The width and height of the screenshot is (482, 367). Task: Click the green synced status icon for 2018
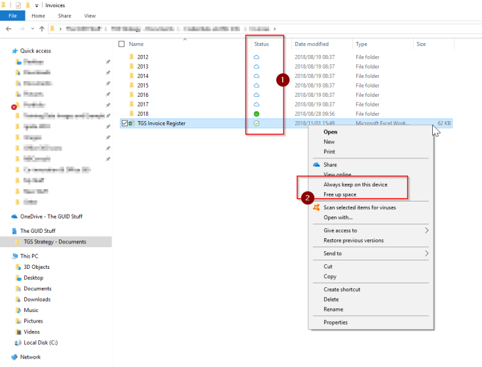pos(257,114)
